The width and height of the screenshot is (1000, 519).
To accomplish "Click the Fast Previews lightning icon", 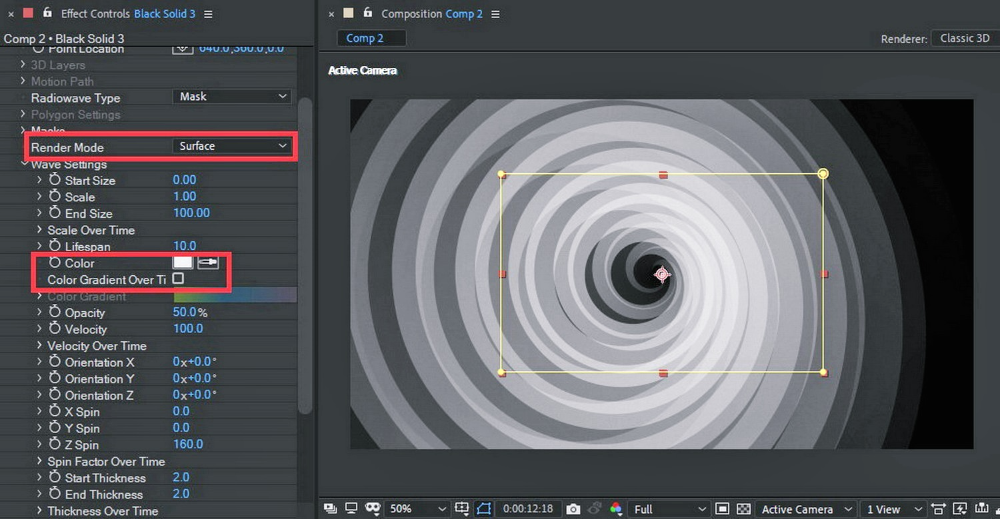I will tap(961, 509).
